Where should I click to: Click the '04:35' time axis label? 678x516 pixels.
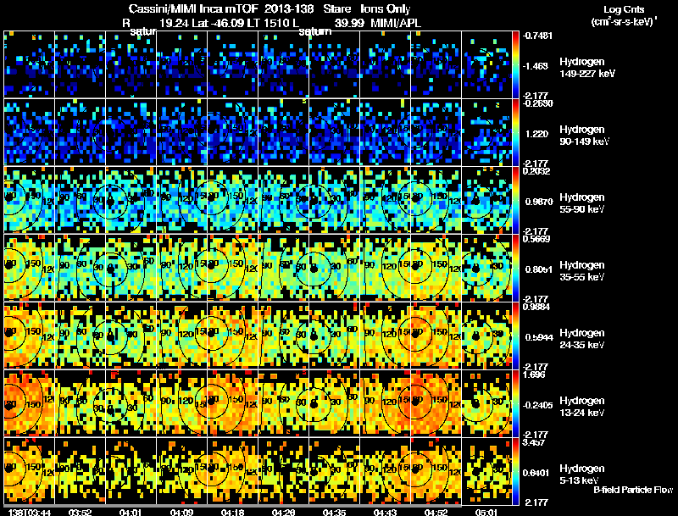[334, 513]
